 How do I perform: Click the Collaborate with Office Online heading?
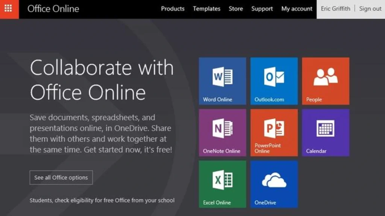point(102,80)
